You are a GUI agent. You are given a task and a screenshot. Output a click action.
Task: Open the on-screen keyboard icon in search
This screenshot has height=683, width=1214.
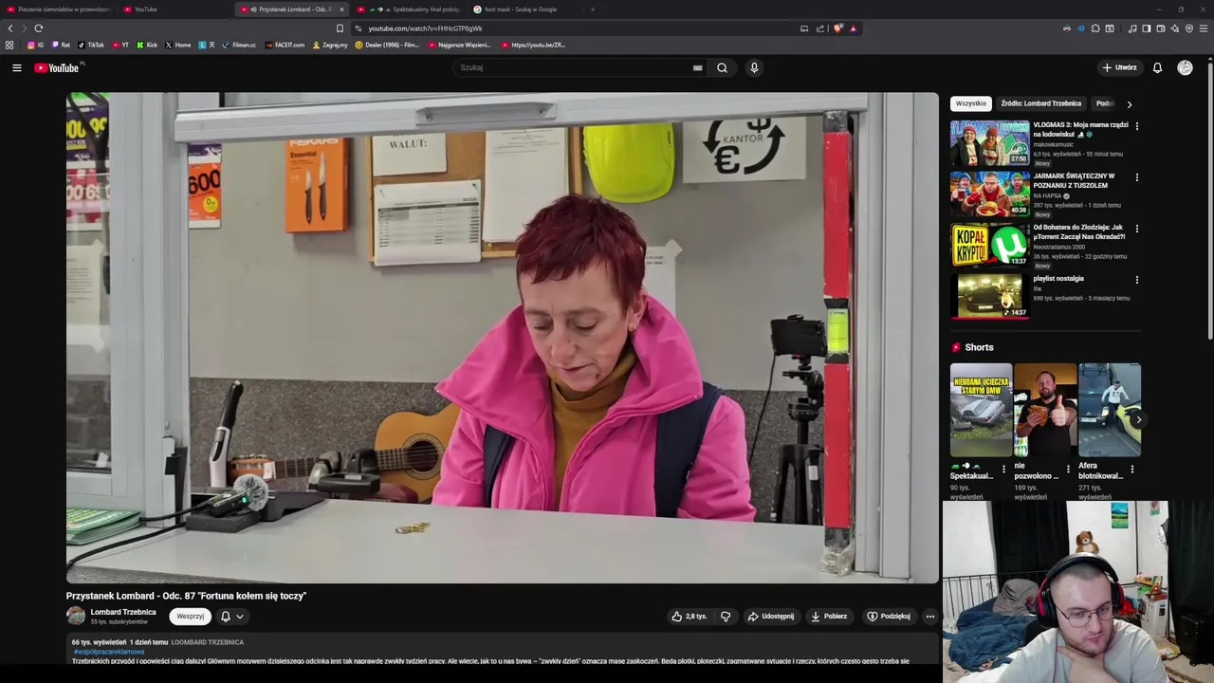point(697,67)
